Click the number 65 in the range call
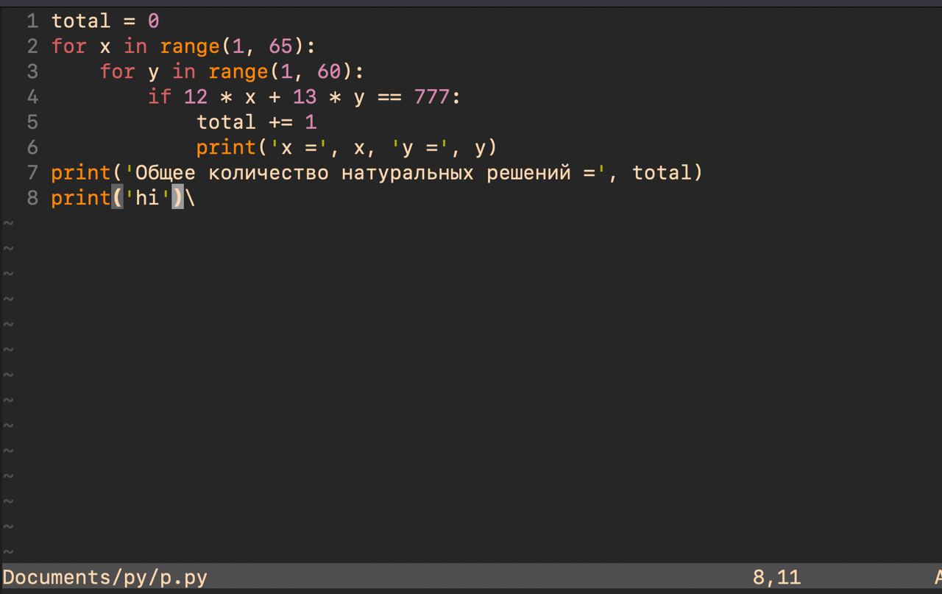Image resolution: width=942 pixels, height=594 pixels. 281,46
